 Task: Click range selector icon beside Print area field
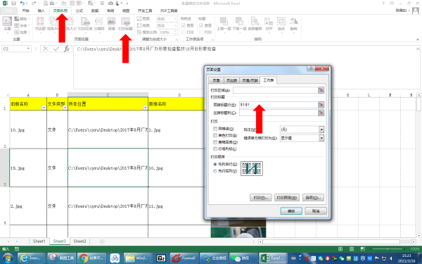tap(321, 90)
